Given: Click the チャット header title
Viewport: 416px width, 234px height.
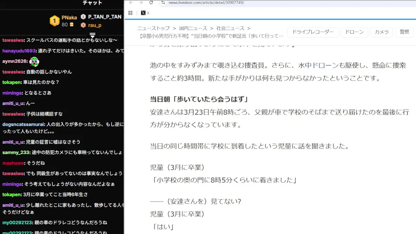Looking at the screenshot, I should coord(92,3).
